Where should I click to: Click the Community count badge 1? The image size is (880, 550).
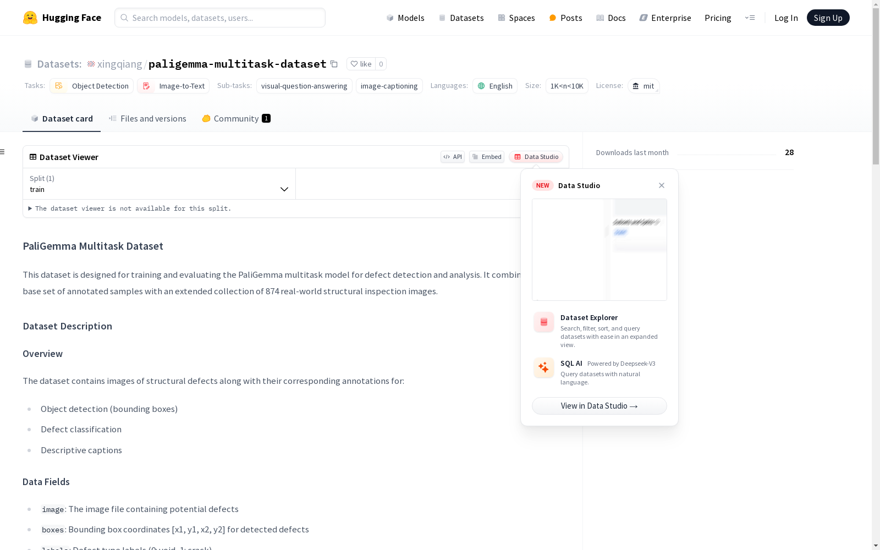[x=266, y=118]
